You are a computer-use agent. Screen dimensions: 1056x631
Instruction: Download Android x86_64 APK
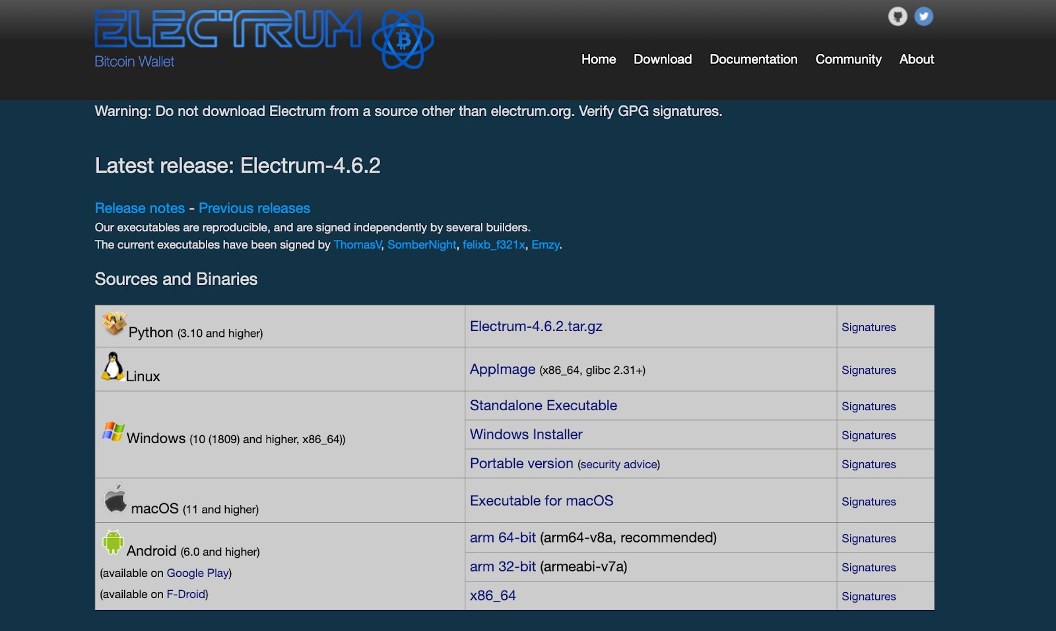pos(493,595)
